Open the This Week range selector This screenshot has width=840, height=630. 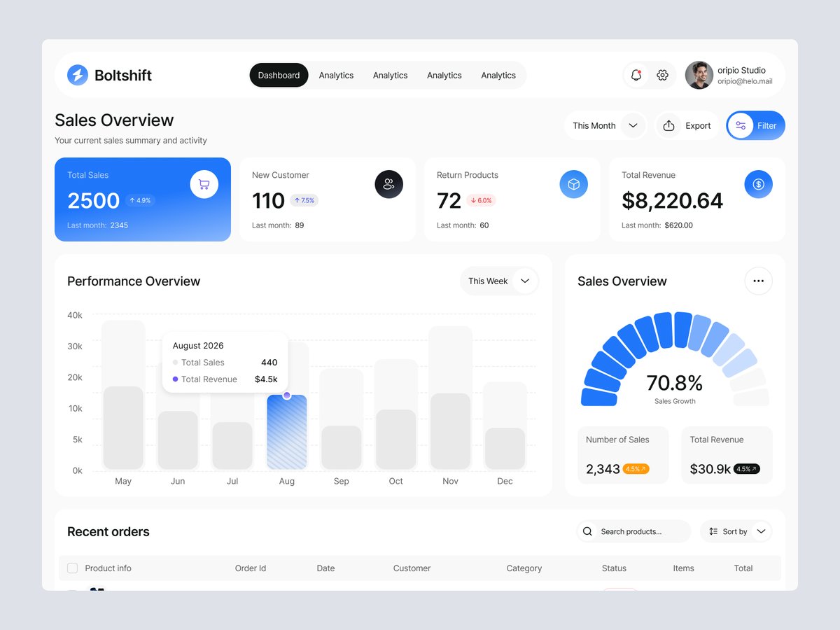(499, 281)
